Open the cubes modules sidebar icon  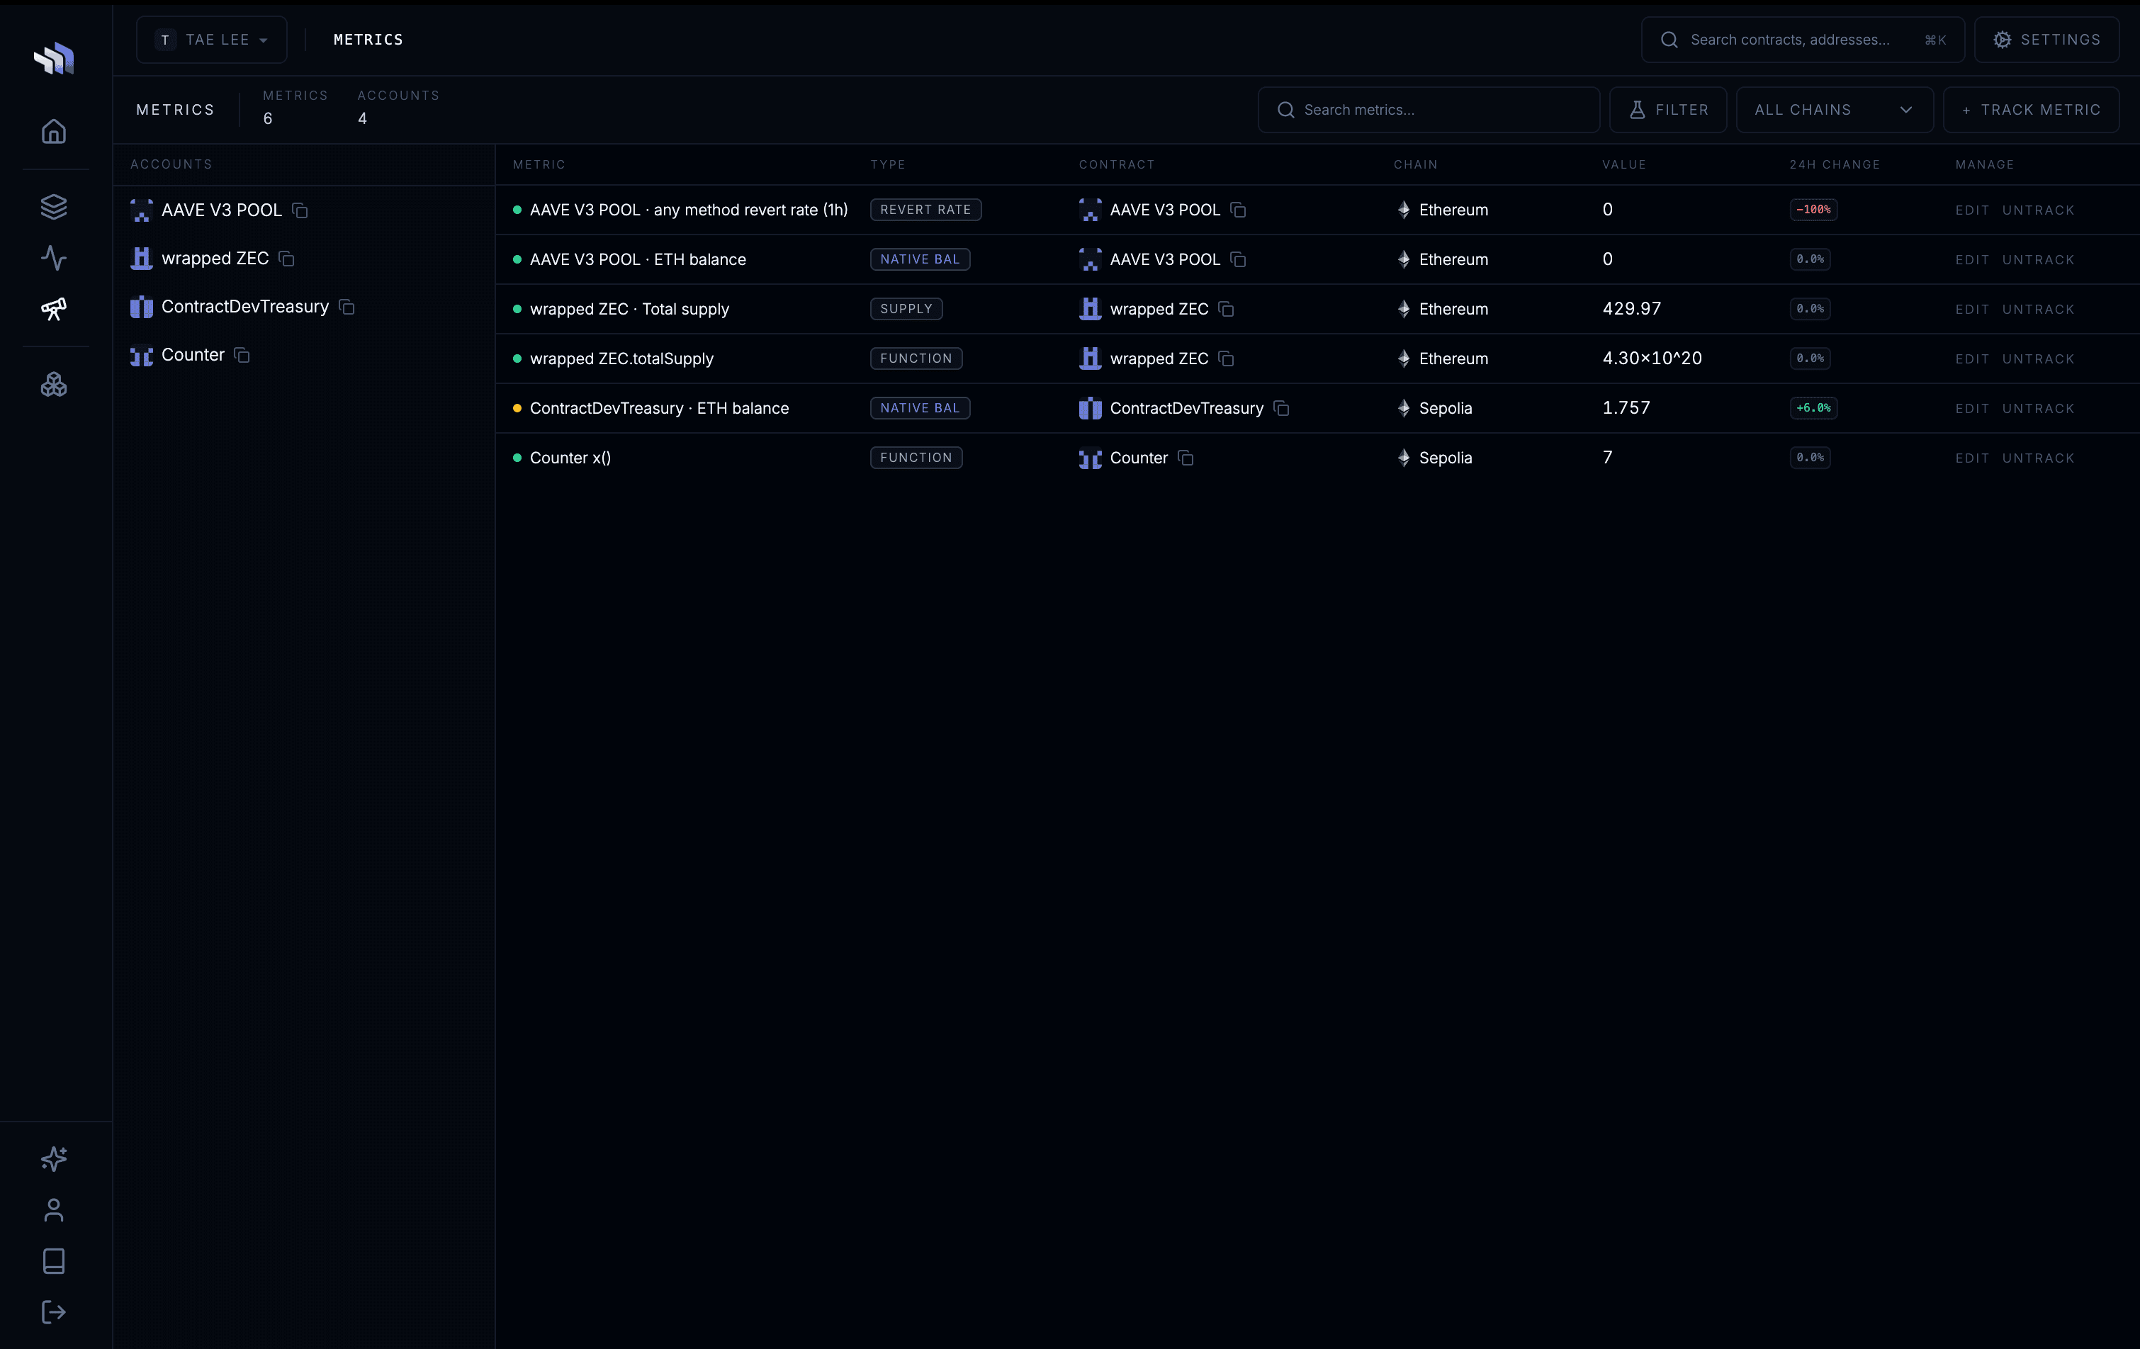click(55, 384)
